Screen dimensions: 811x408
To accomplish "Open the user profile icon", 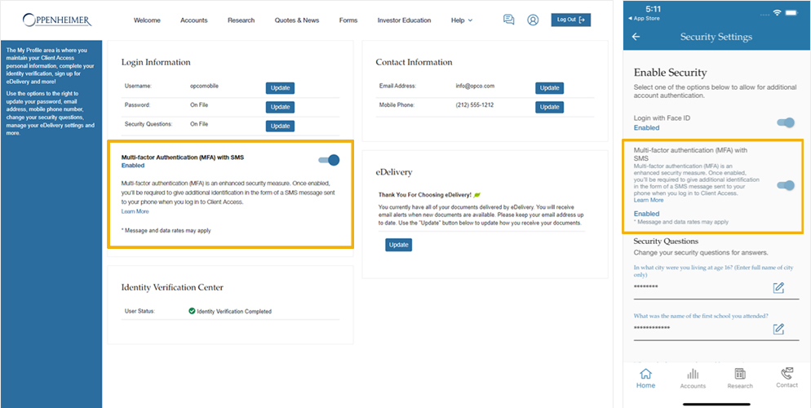I will [533, 20].
